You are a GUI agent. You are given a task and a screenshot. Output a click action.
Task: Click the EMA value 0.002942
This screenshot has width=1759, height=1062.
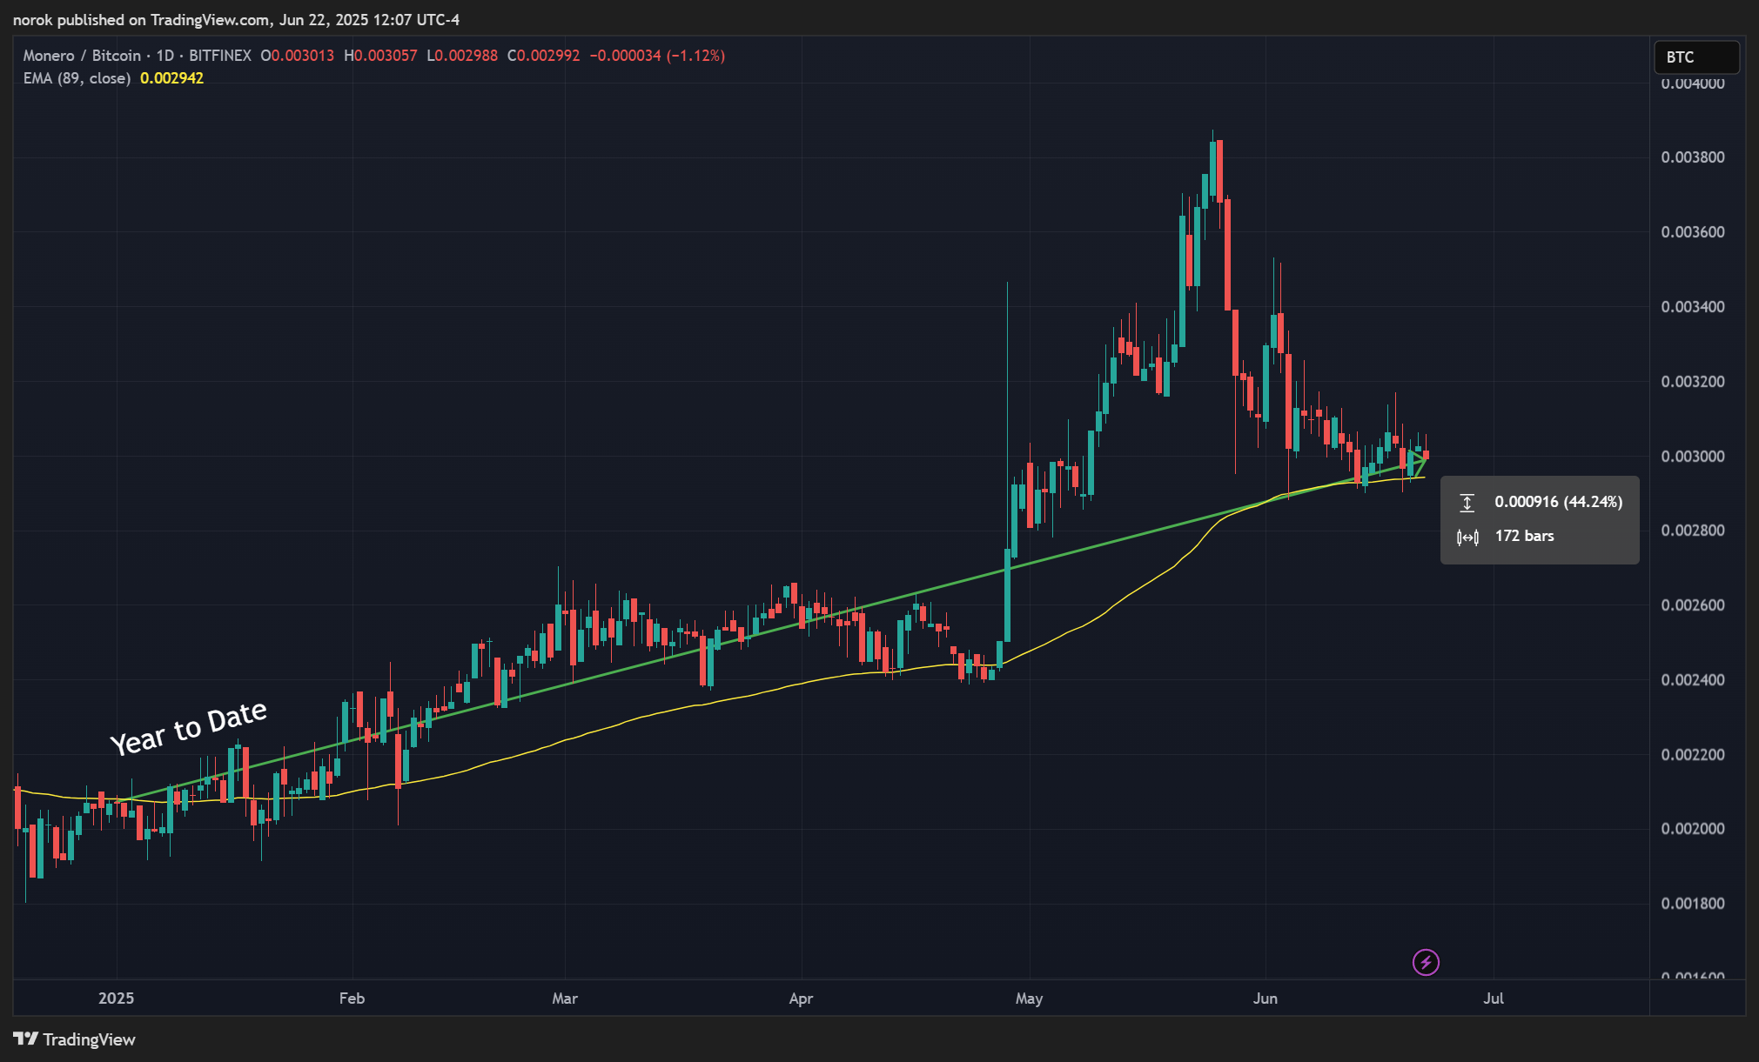point(171,78)
